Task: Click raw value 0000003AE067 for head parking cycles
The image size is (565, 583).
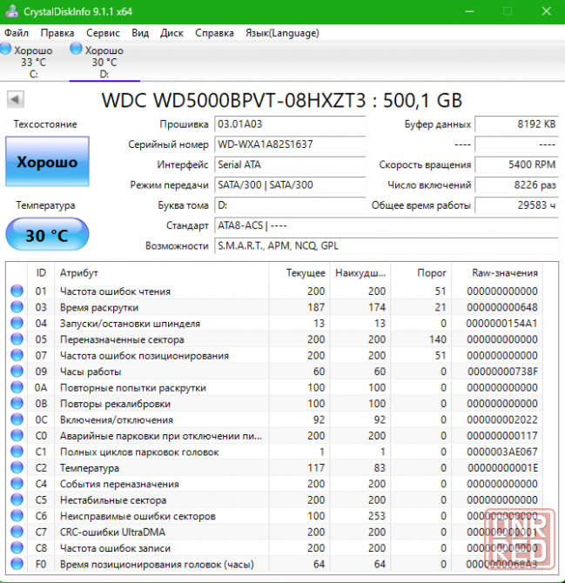Action: (502, 452)
